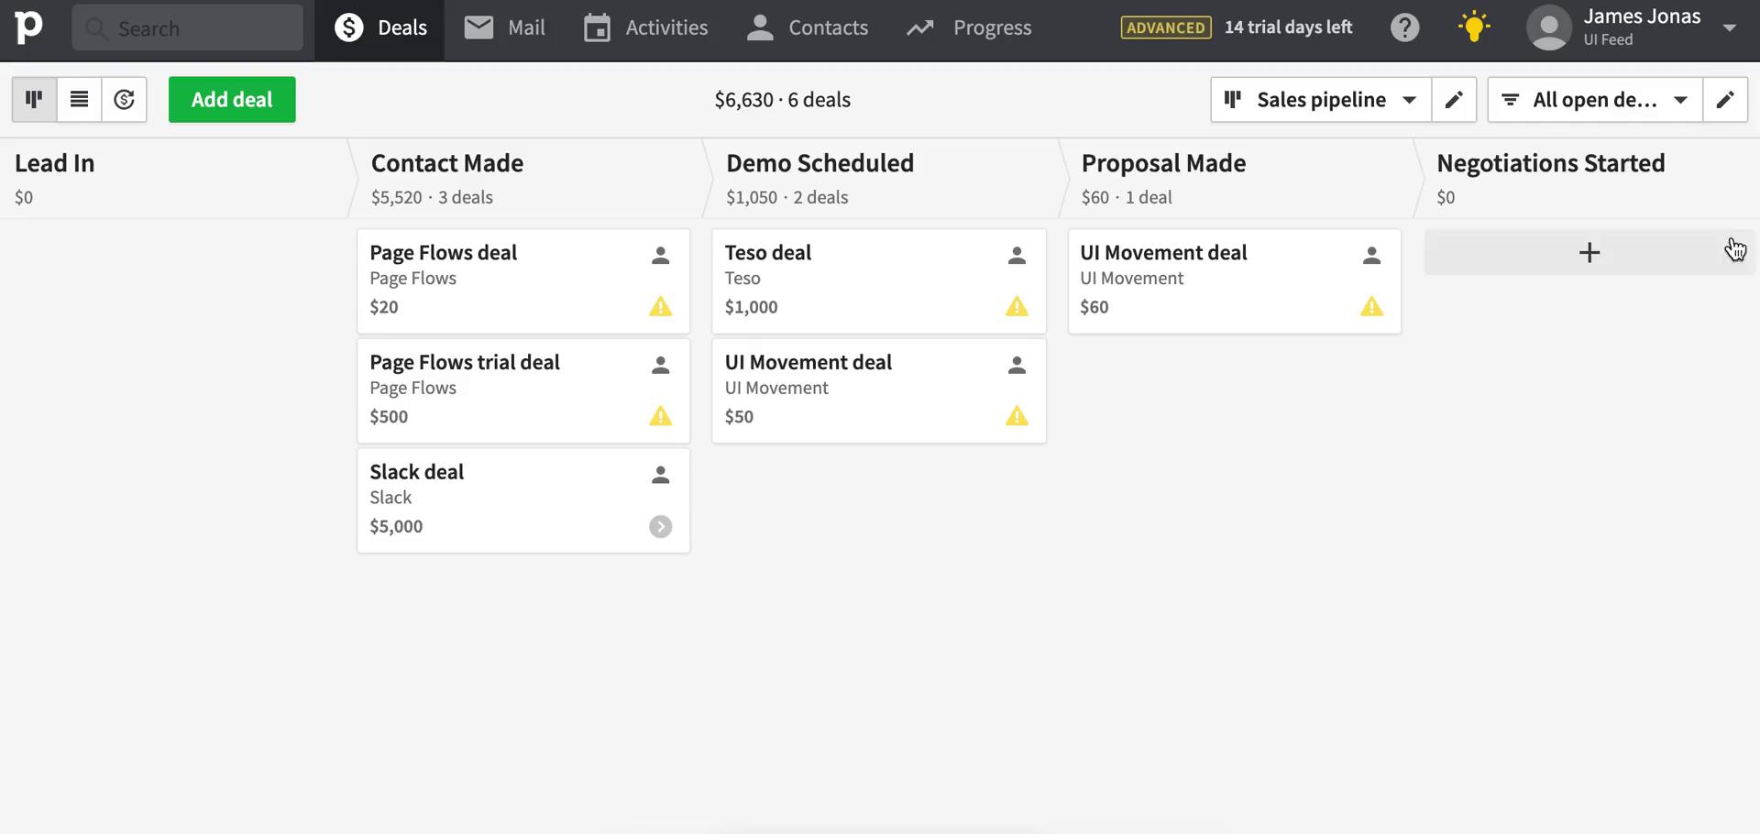Click the $60 · 1 deal stage summary

coord(1127,197)
